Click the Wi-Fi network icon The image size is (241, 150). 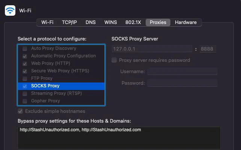(x=10, y=10)
